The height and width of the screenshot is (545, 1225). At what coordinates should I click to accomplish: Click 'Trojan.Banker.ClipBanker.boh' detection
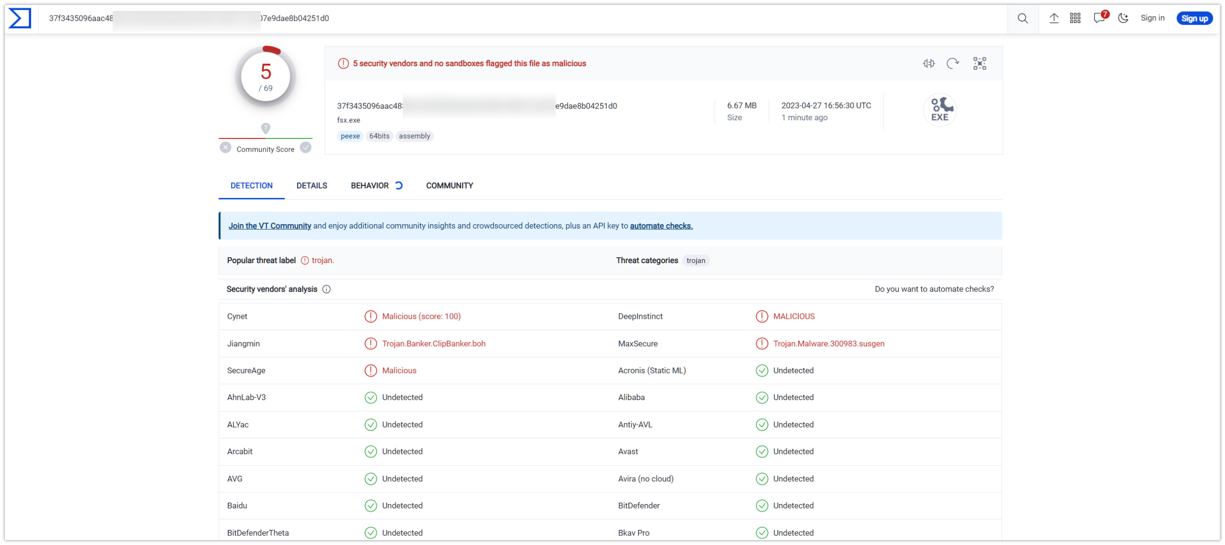click(x=434, y=344)
